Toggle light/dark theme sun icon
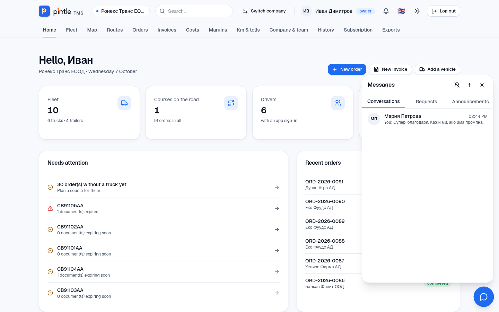499x312 pixels. point(417,11)
